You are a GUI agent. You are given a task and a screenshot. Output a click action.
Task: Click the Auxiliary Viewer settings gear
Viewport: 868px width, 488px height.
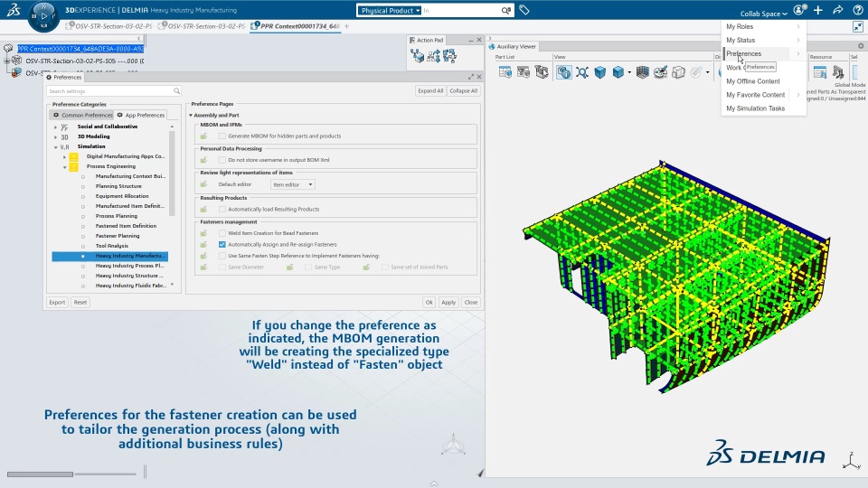tap(861, 46)
